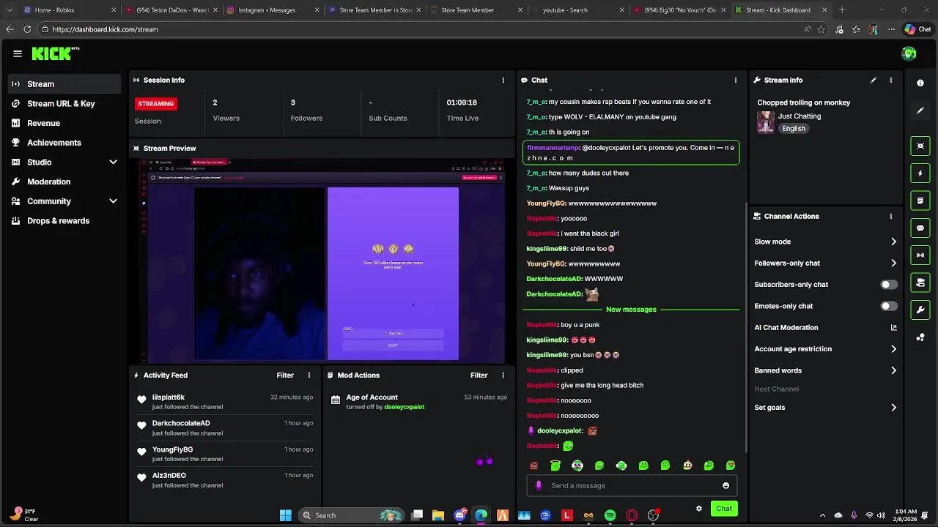The image size is (938, 527).
Task: Click the Just Chatting category thumbnail
Action: pos(766,122)
